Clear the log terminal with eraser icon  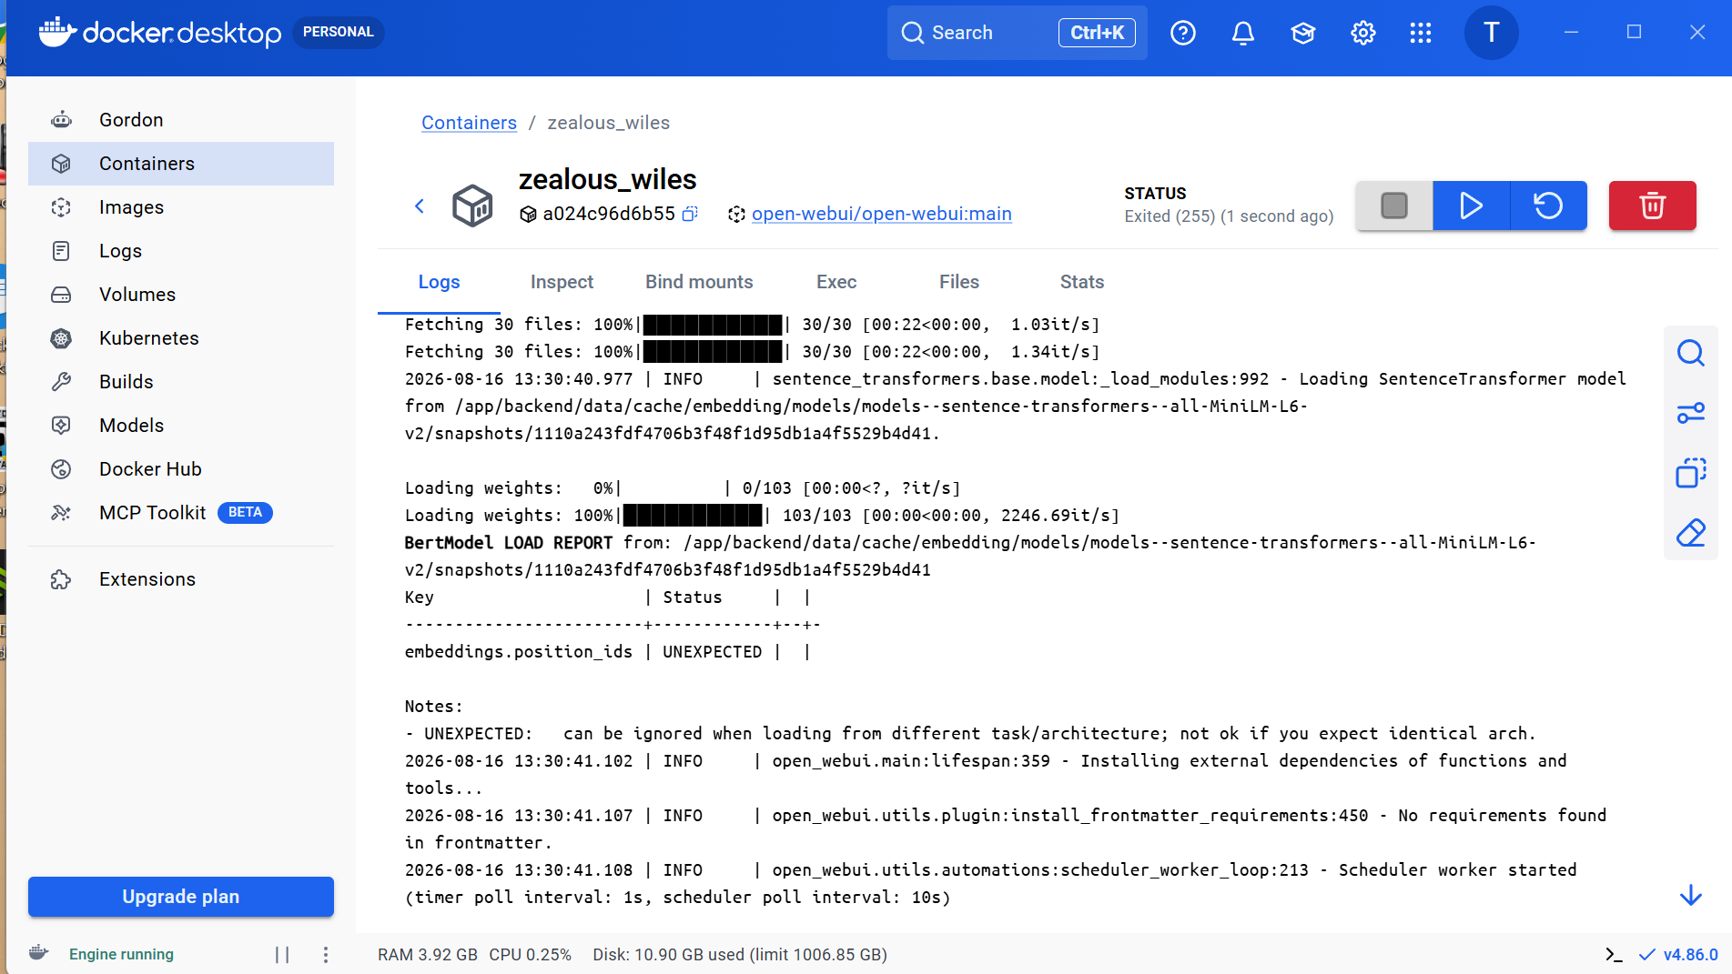[1691, 533]
